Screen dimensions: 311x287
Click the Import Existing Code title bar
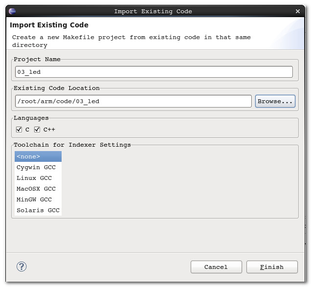[153, 11]
